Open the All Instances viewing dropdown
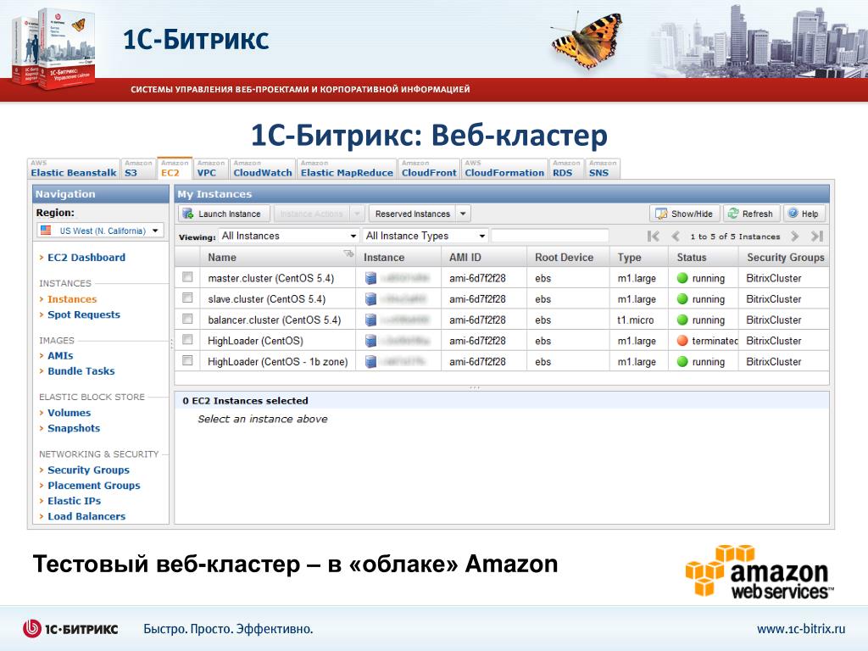Screen dimensions: 868x651 288,236
